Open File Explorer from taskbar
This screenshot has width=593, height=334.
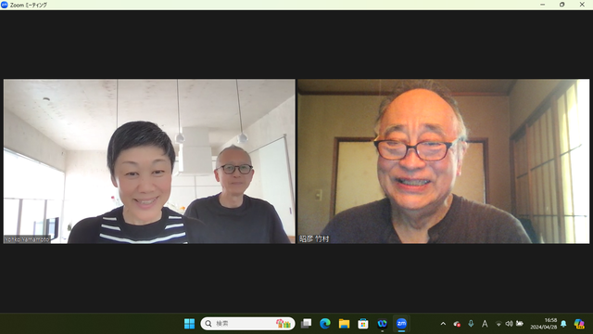tap(344, 324)
